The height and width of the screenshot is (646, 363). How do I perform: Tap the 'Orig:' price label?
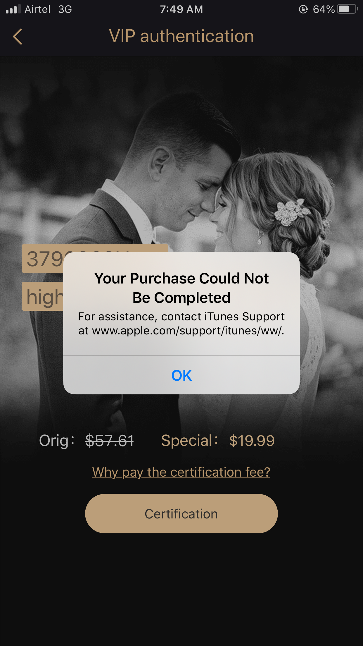(57, 441)
